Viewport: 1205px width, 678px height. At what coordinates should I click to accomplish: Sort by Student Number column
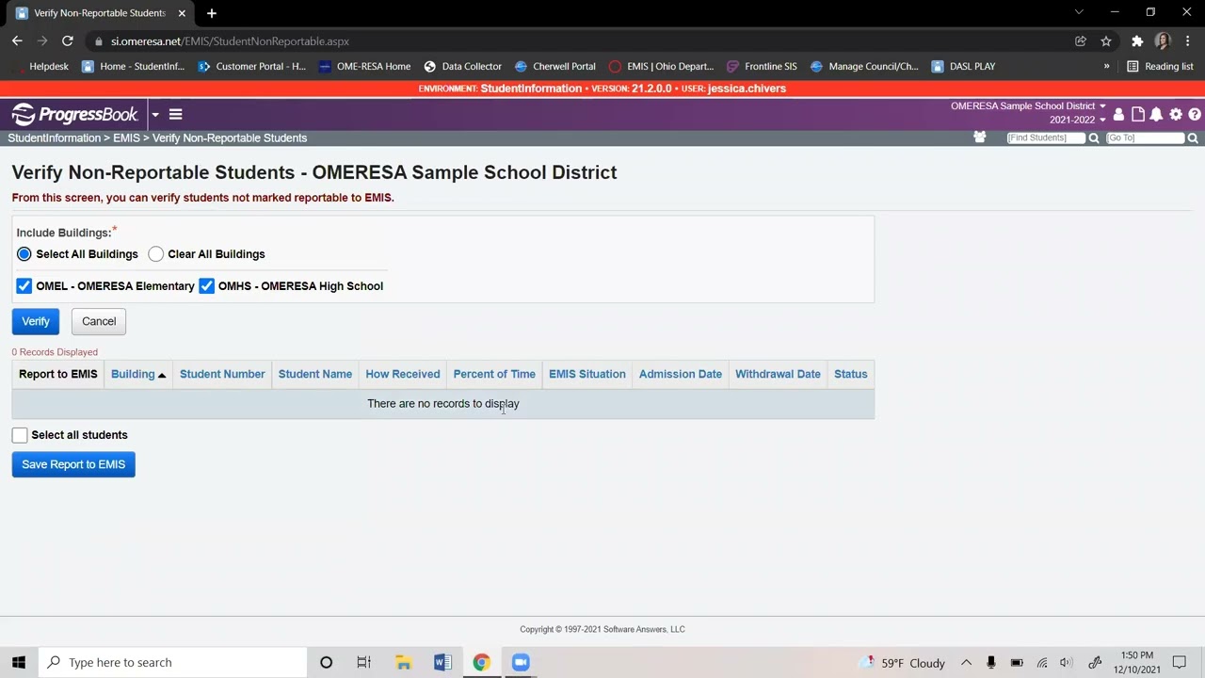[222, 374]
